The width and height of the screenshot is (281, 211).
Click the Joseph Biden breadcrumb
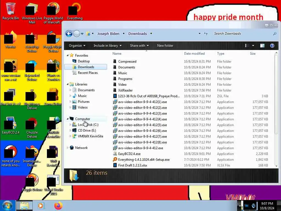tap(108, 34)
